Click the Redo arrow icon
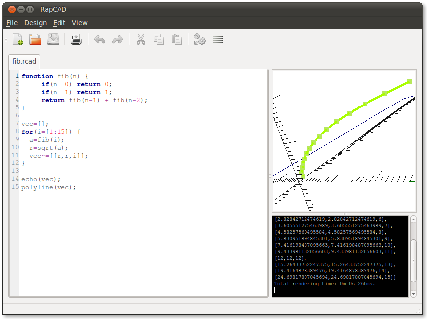427x319 pixels. click(x=118, y=39)
